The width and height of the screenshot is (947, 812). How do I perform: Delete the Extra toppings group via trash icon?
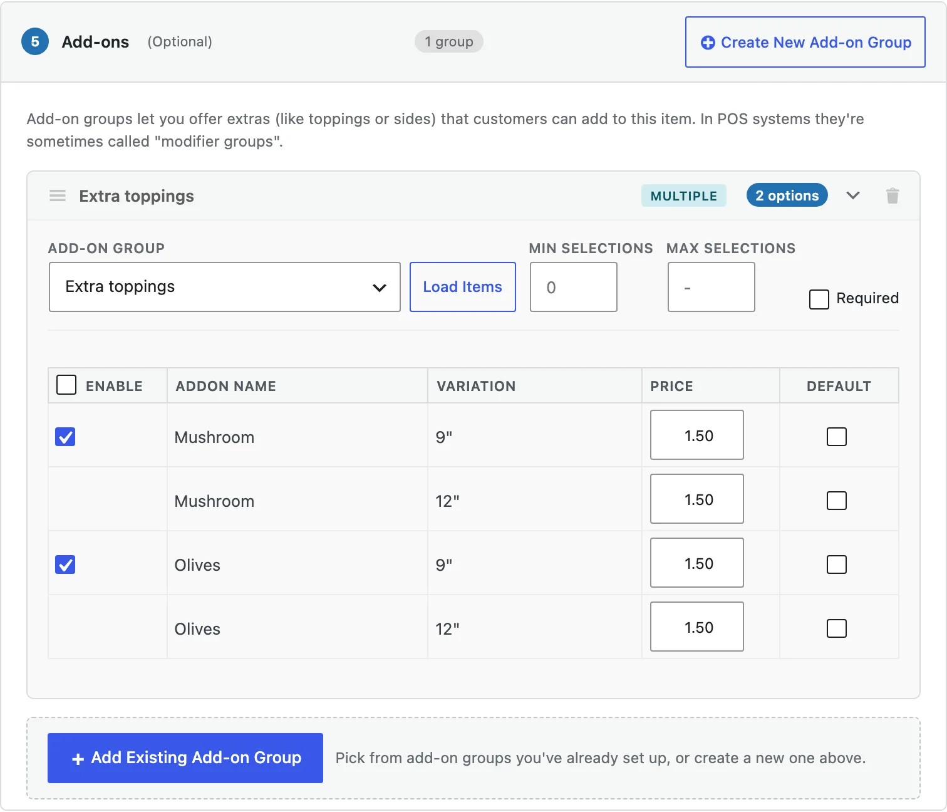pyautogui.click(x=893, y=196)
